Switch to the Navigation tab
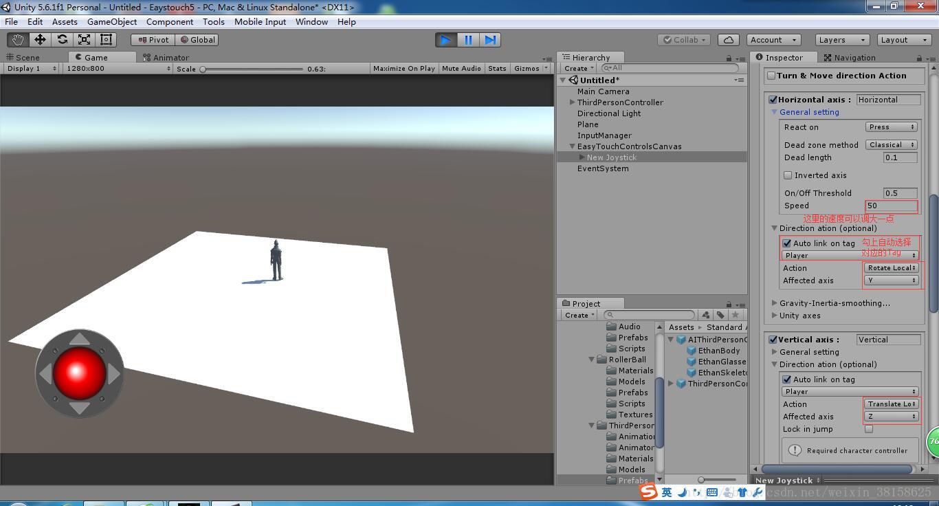 (850, 58)
